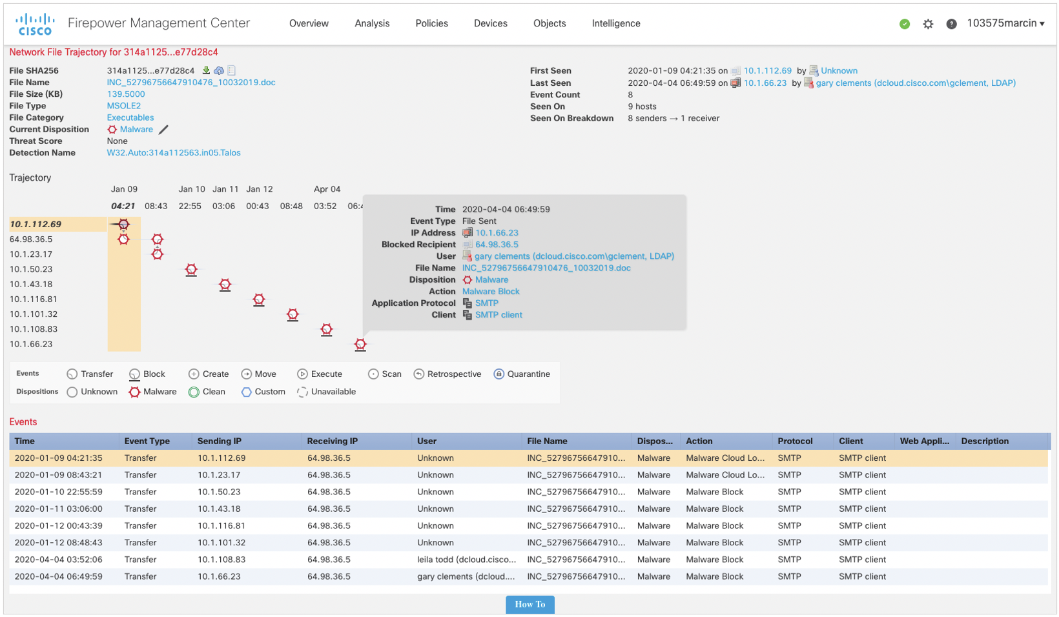This screenshot has height=617, width=1059.
Task: Open file list icon next to SHA256
Action: coord(232,70)
